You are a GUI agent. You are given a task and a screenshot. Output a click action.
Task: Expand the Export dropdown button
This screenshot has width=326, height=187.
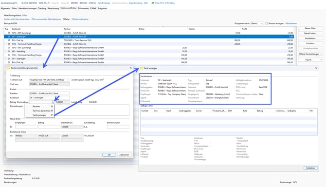click(x=310, y=60)
